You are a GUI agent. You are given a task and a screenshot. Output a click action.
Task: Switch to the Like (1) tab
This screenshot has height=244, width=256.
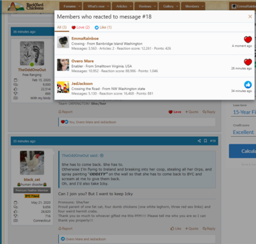pos(103,27)
